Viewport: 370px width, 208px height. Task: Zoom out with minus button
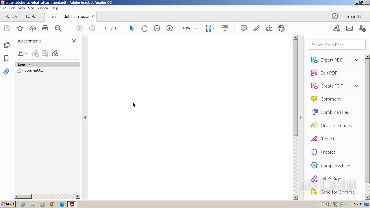(x=157, y=28)
